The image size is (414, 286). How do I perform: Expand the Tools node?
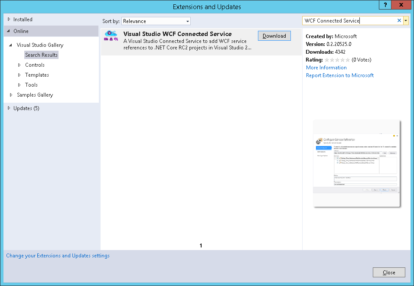click(x=19, y=85)
